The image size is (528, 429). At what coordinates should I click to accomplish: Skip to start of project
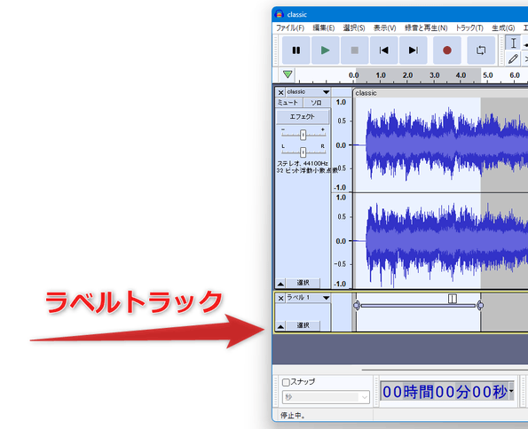(383, 51)
